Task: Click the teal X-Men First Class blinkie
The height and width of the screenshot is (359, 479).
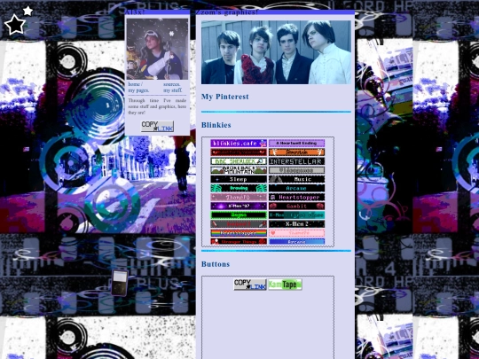Action: [x=296, y=215]
